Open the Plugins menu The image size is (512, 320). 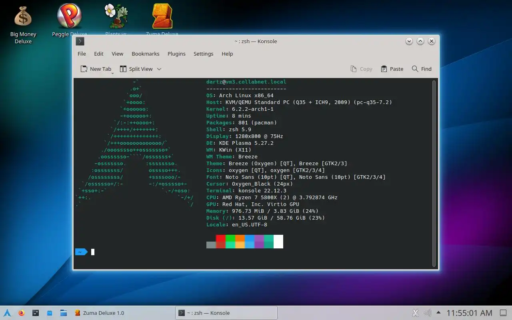pos(176,54)
